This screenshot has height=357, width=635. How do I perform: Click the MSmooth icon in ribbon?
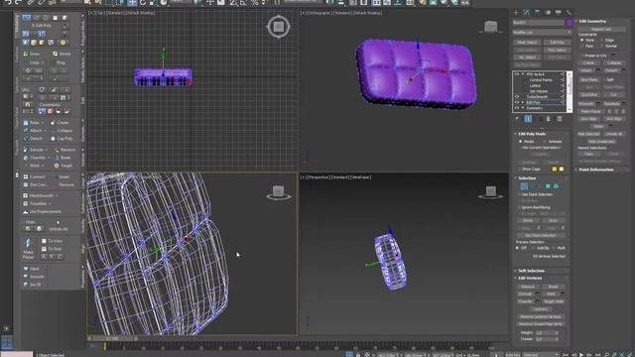[26, 195]
